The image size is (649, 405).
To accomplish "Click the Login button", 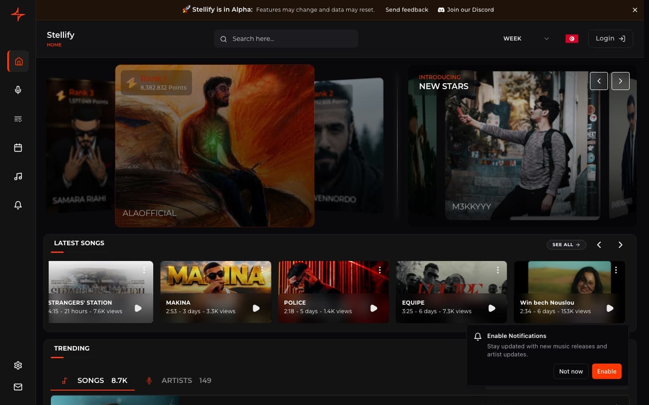I will click(x=610, y=39).
